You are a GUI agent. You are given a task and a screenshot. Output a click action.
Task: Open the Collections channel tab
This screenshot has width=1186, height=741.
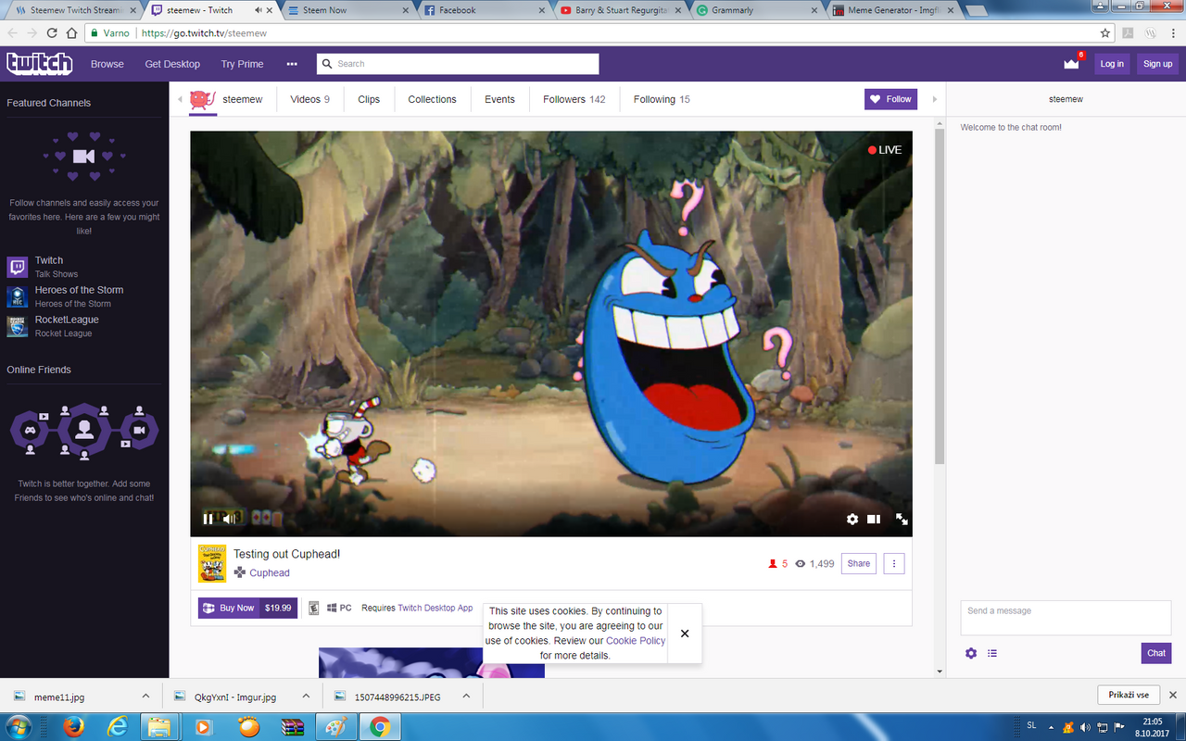pyautogui.click(x=432, y=99)
